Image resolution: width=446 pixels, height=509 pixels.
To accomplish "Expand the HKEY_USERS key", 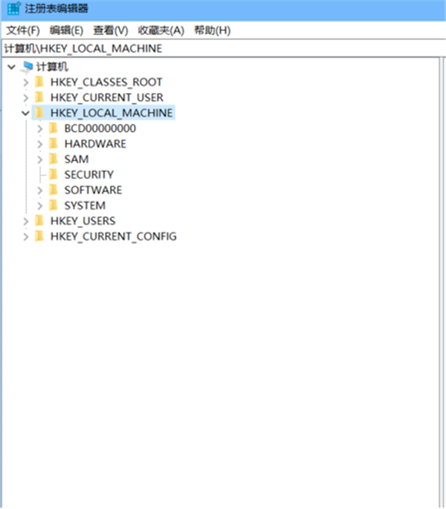I will (x=26, y=221).
